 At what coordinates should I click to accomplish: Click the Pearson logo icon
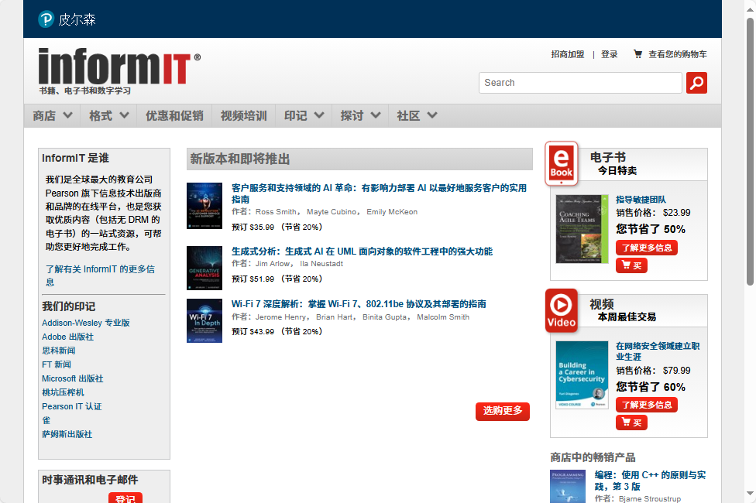(46, 19)
